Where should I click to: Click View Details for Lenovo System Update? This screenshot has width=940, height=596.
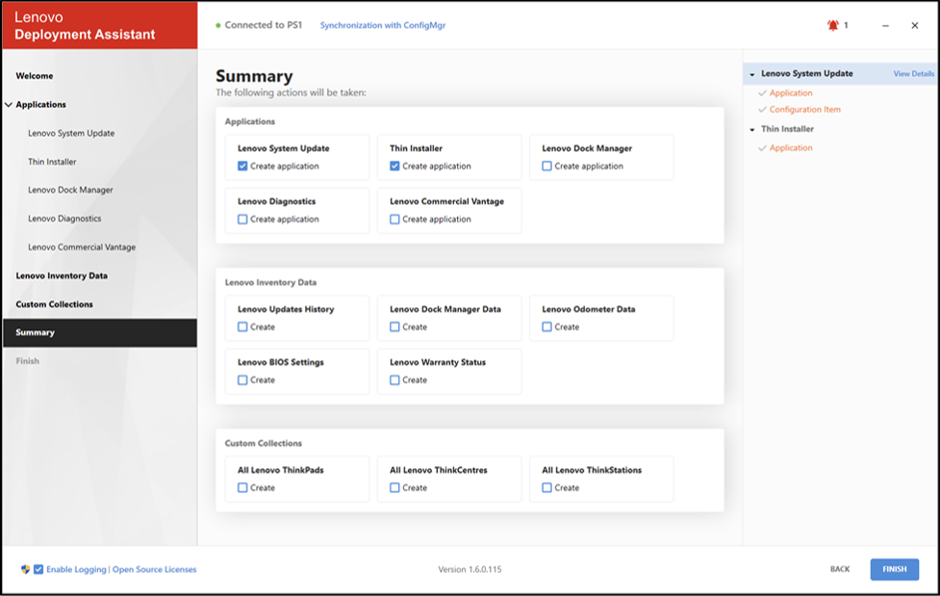tap(914, 74)
